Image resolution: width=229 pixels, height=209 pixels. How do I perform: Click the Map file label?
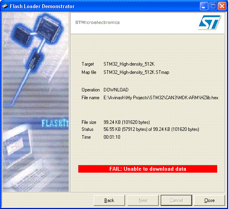89,72
